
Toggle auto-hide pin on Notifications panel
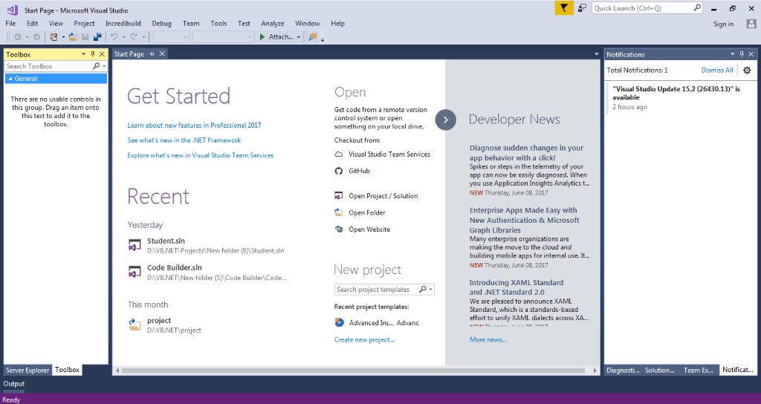742,54
